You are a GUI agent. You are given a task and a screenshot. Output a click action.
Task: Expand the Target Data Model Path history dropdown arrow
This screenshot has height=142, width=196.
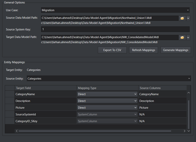(x=188, y=37)
